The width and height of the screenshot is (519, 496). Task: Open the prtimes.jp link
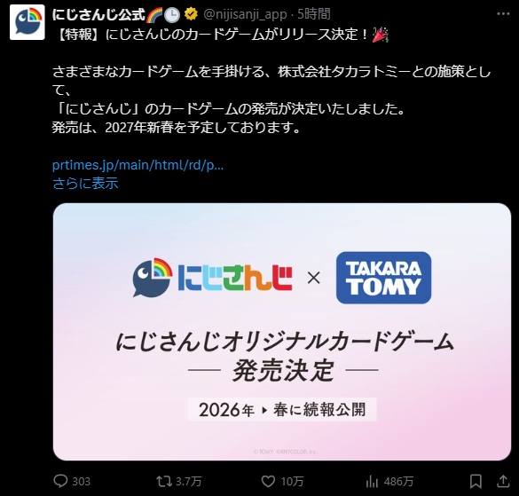pyautogui.click(x=138, y=165)
